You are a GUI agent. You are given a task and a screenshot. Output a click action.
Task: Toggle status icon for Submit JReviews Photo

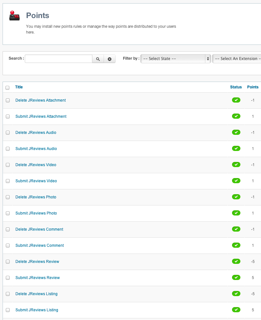pos(236,213)
